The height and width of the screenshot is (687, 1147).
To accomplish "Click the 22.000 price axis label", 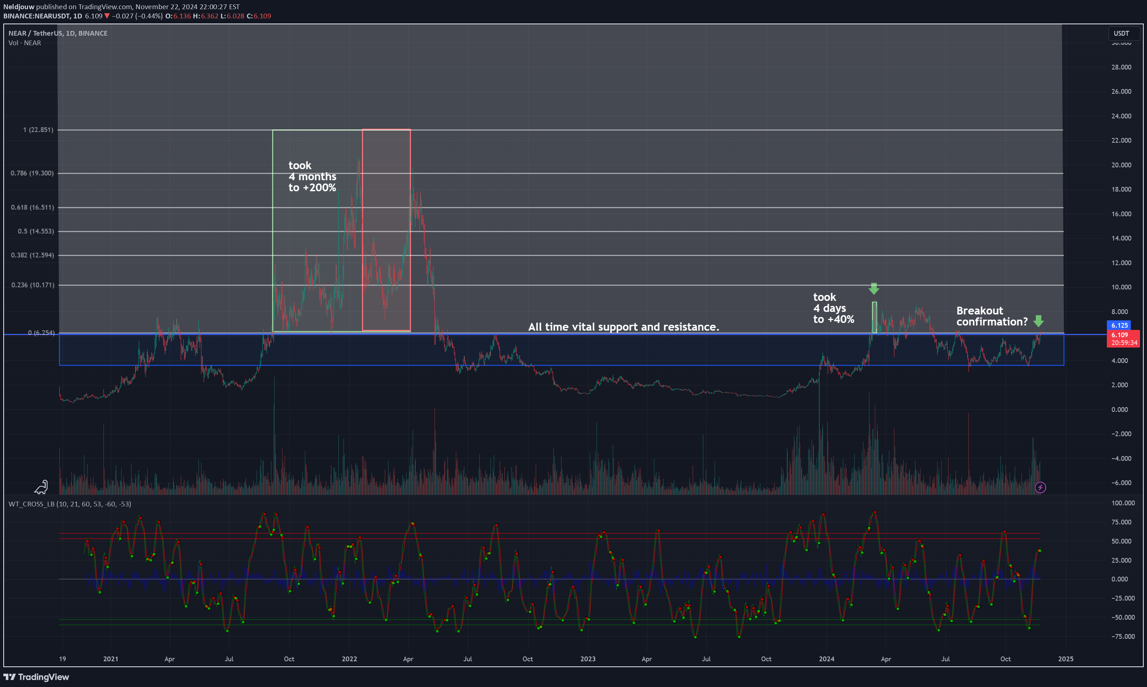I will 1121,140.
